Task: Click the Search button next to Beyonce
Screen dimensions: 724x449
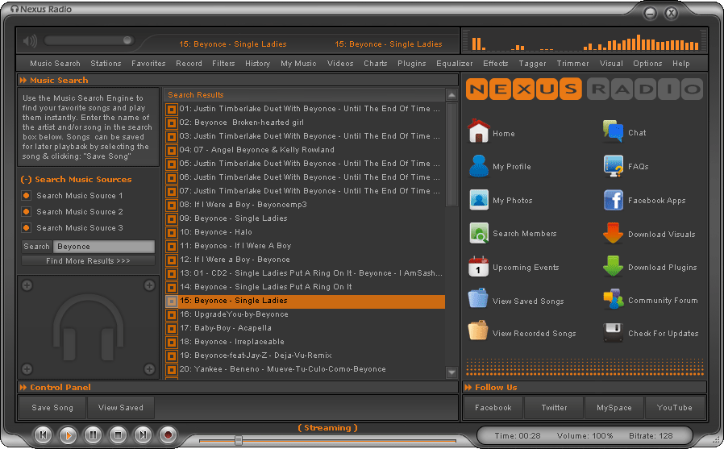Action: 36,247
